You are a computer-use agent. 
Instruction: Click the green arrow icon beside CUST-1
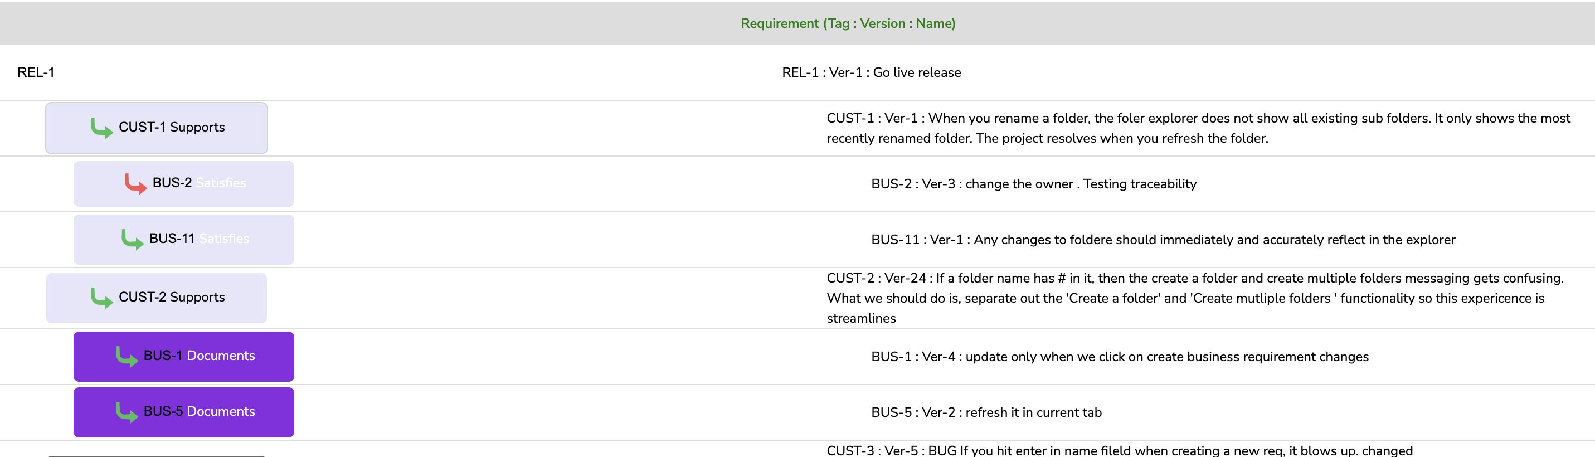click(101, 128)
